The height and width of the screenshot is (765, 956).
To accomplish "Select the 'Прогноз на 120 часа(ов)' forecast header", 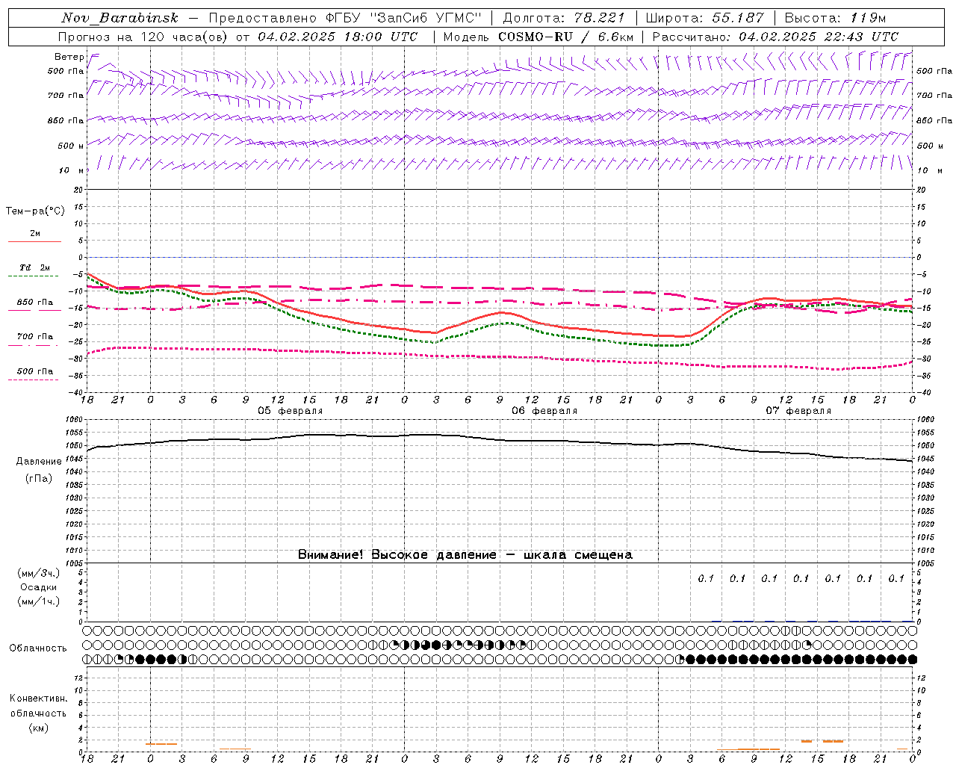I will (144, 37).
